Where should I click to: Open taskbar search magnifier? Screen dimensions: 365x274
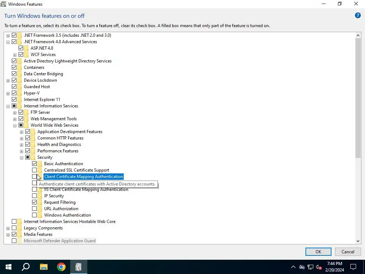[x=26, y=267]
